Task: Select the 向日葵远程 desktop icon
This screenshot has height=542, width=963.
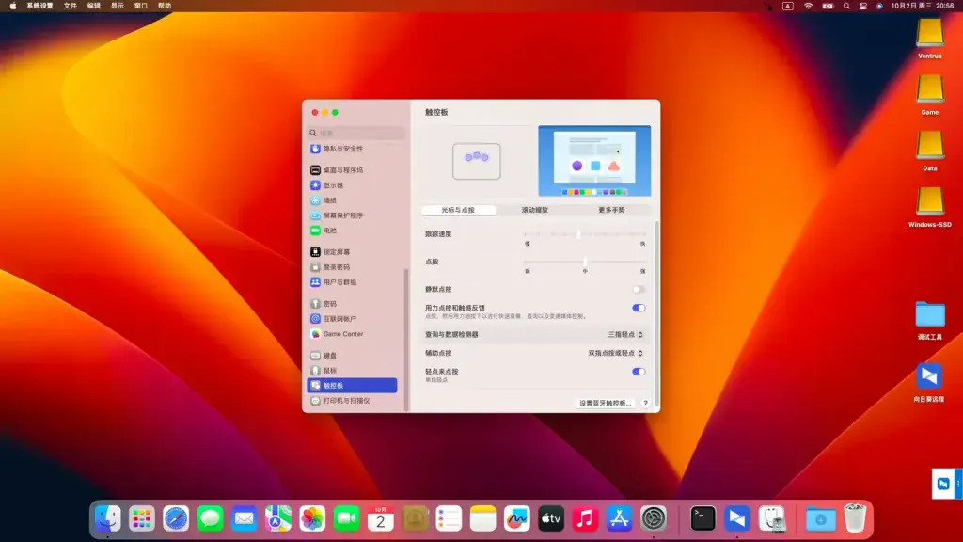Action: pos(929,382)
